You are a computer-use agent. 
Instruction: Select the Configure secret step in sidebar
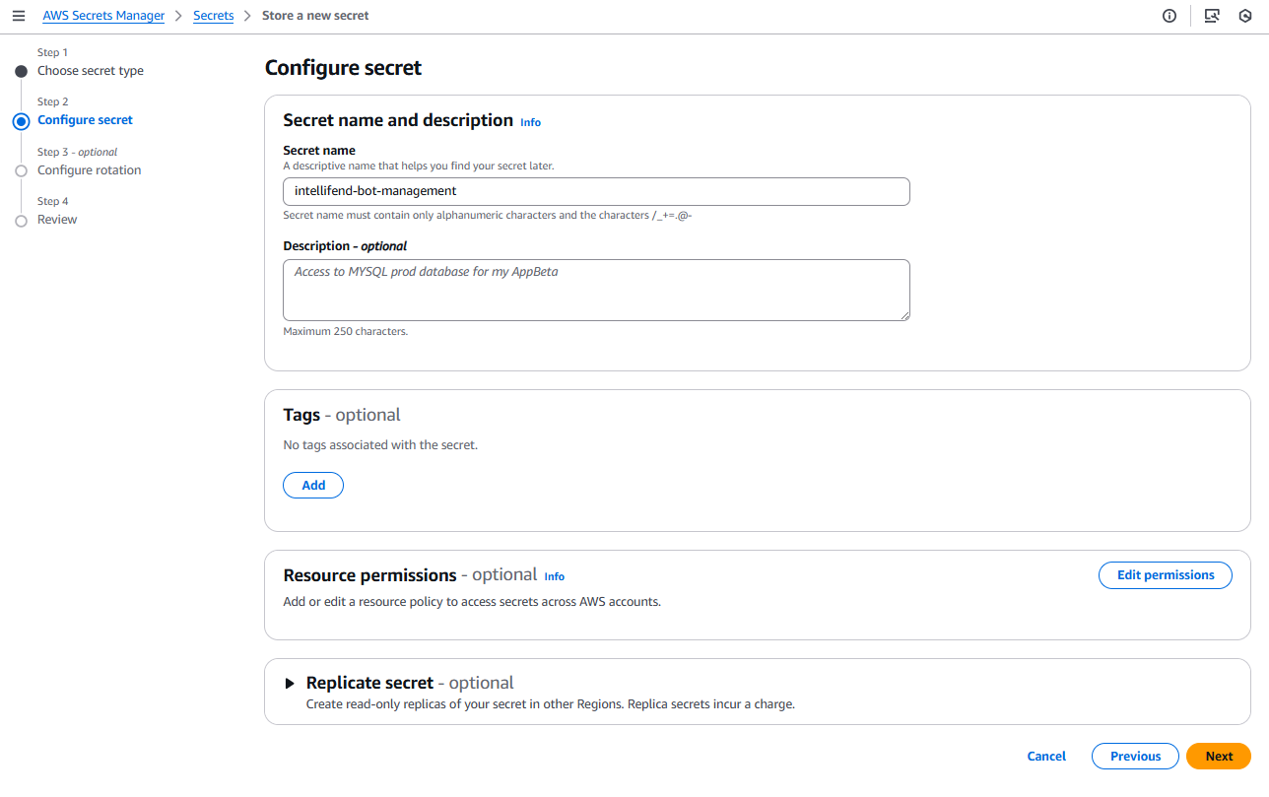(x=85, y=119)
